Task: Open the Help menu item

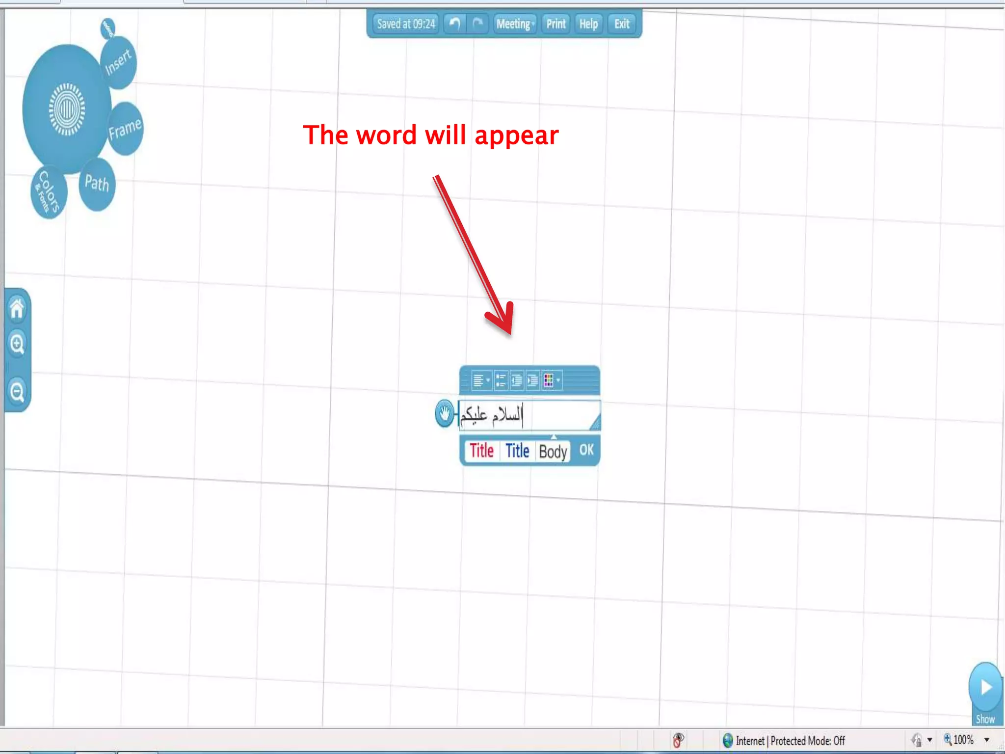Action: (588, 24)
